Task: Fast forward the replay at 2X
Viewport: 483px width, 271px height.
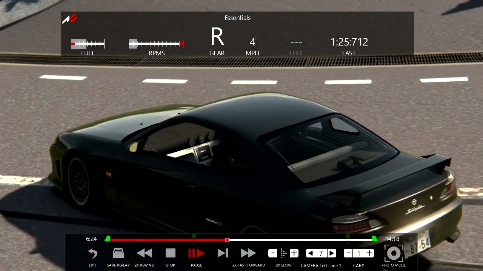Action: click(x=248, y=253)
